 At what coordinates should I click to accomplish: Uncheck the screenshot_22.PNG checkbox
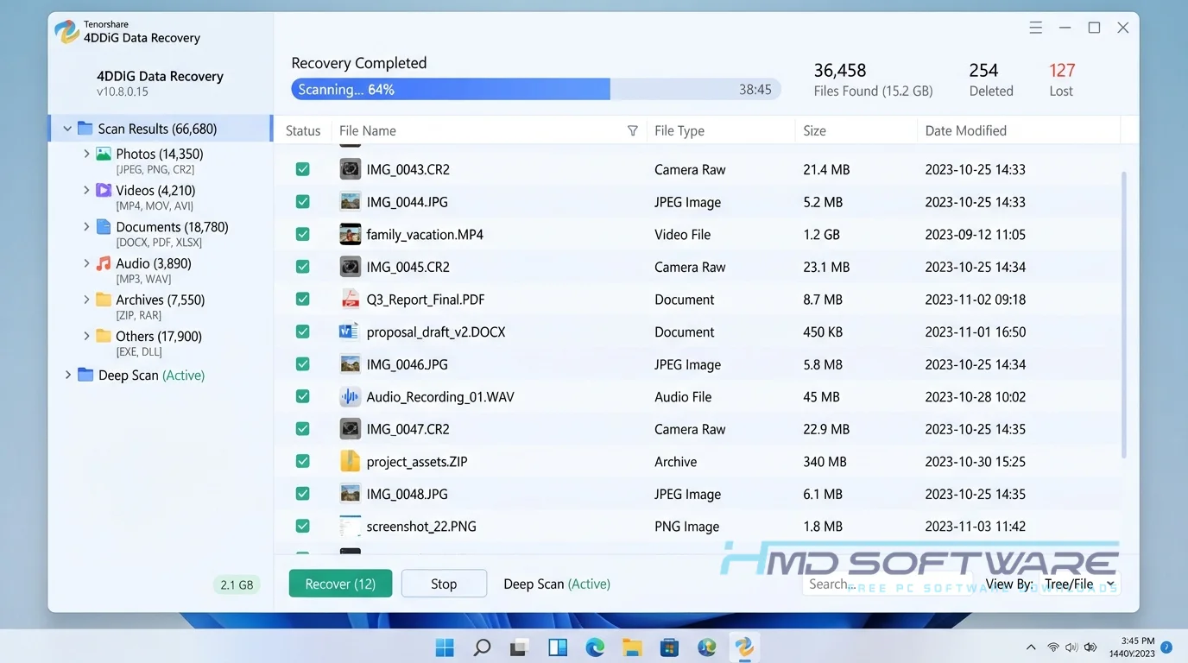pos(303,527)
